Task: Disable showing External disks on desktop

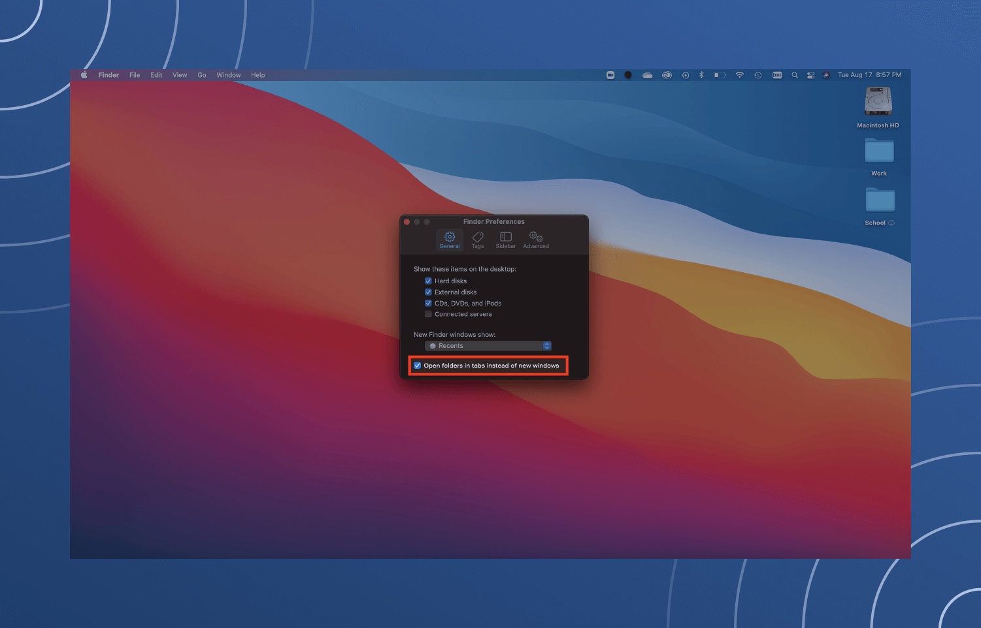Action: click(429, 292)
